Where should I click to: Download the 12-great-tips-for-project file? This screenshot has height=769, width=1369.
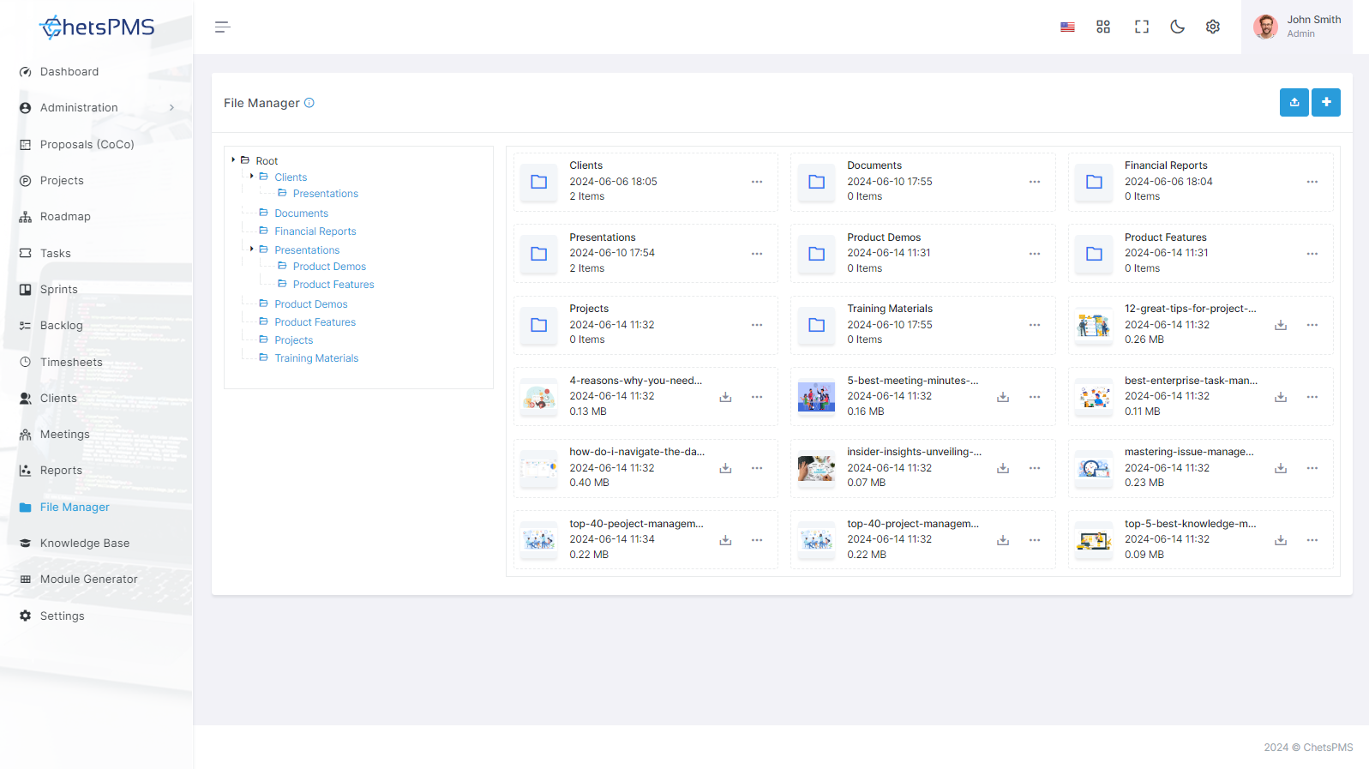[x=1281, y=325]
